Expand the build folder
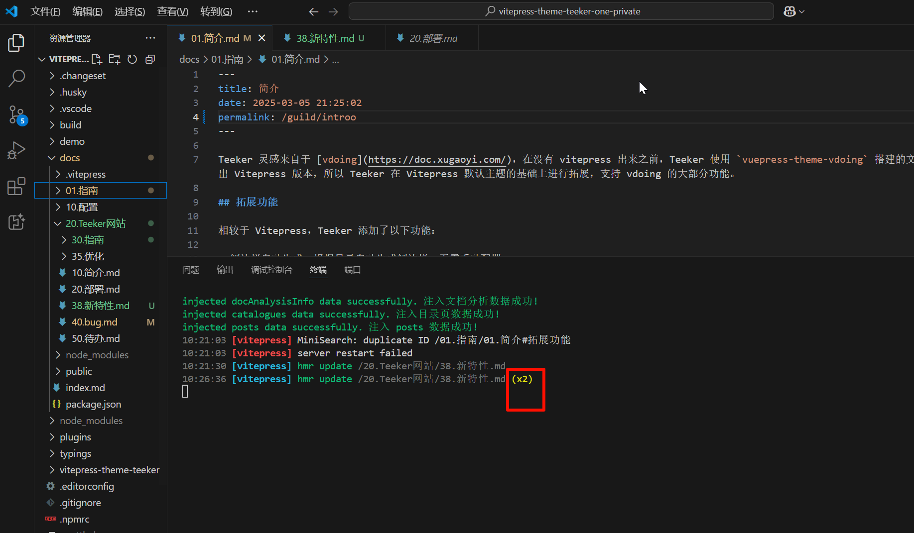914x533 pixels. coord(101,125)
